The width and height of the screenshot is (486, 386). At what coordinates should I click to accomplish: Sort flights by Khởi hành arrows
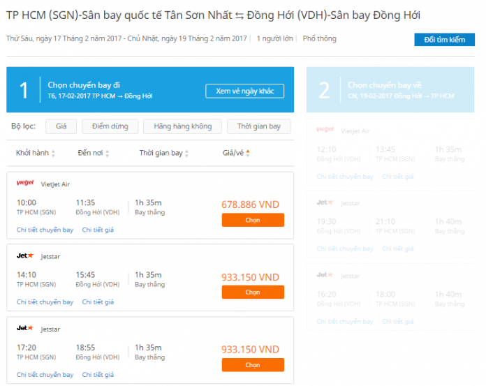[x=53, y=153]
